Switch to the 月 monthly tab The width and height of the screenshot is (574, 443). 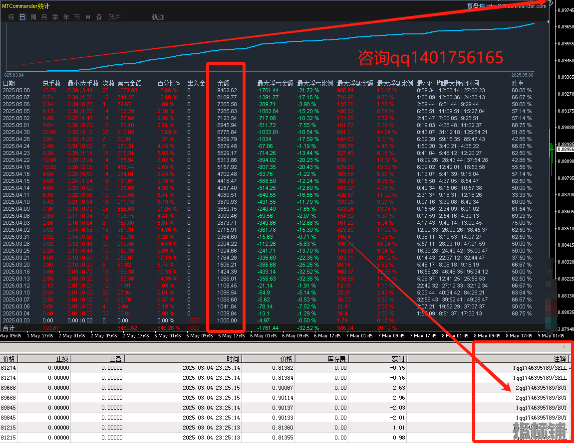(x=44, y=17)
